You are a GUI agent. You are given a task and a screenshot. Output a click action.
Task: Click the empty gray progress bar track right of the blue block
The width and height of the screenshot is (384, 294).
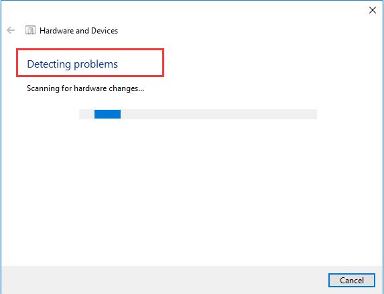point(218,114)
